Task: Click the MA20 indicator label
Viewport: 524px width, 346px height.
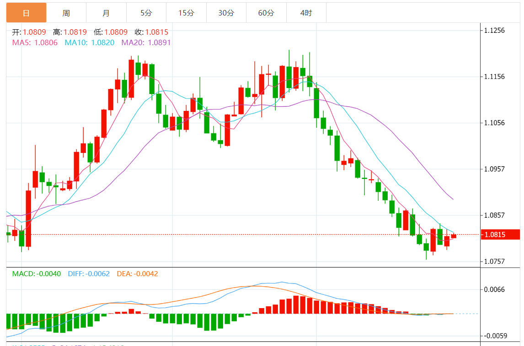Action: coord(146,42)
